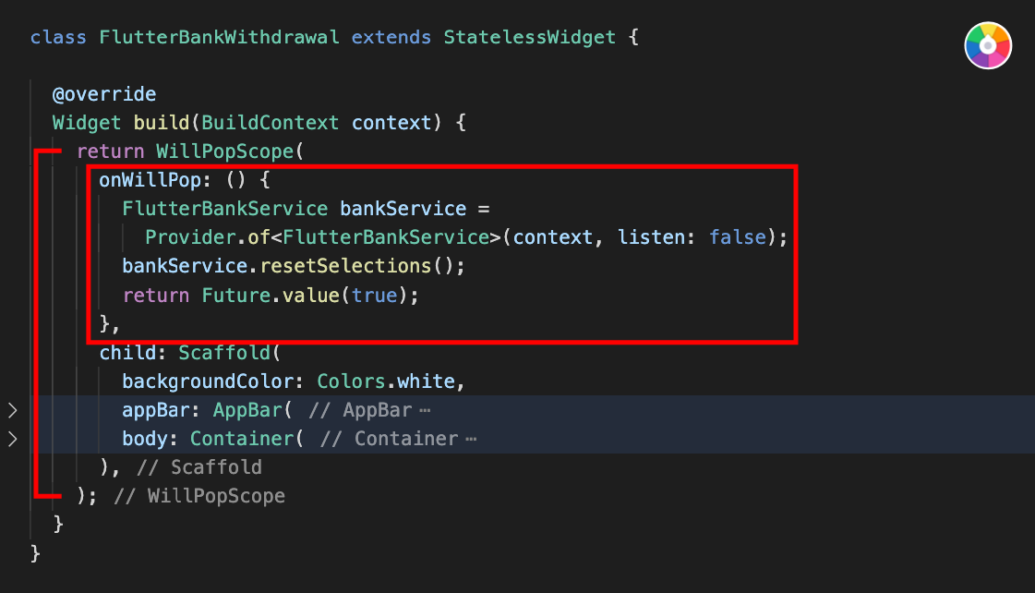The width and height of the screenshot is (1035, 593).
Task: Click the onWillPop property name
Action: point(150,179)
